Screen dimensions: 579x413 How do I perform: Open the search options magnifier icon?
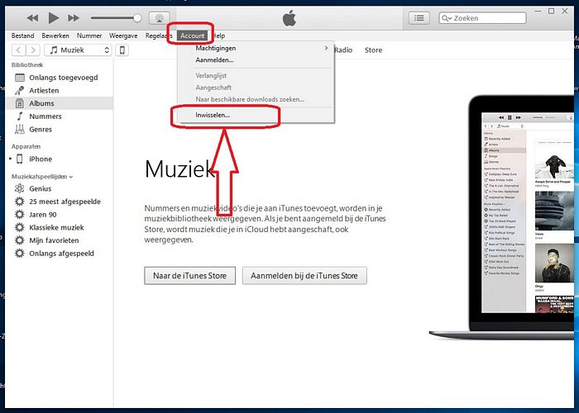[x=447, y=18]
